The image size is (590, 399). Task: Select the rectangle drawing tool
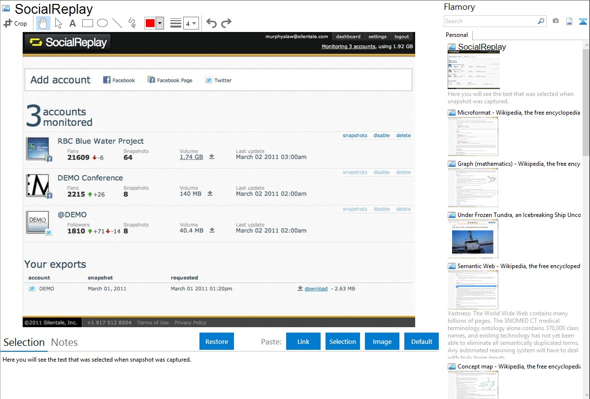88,23
